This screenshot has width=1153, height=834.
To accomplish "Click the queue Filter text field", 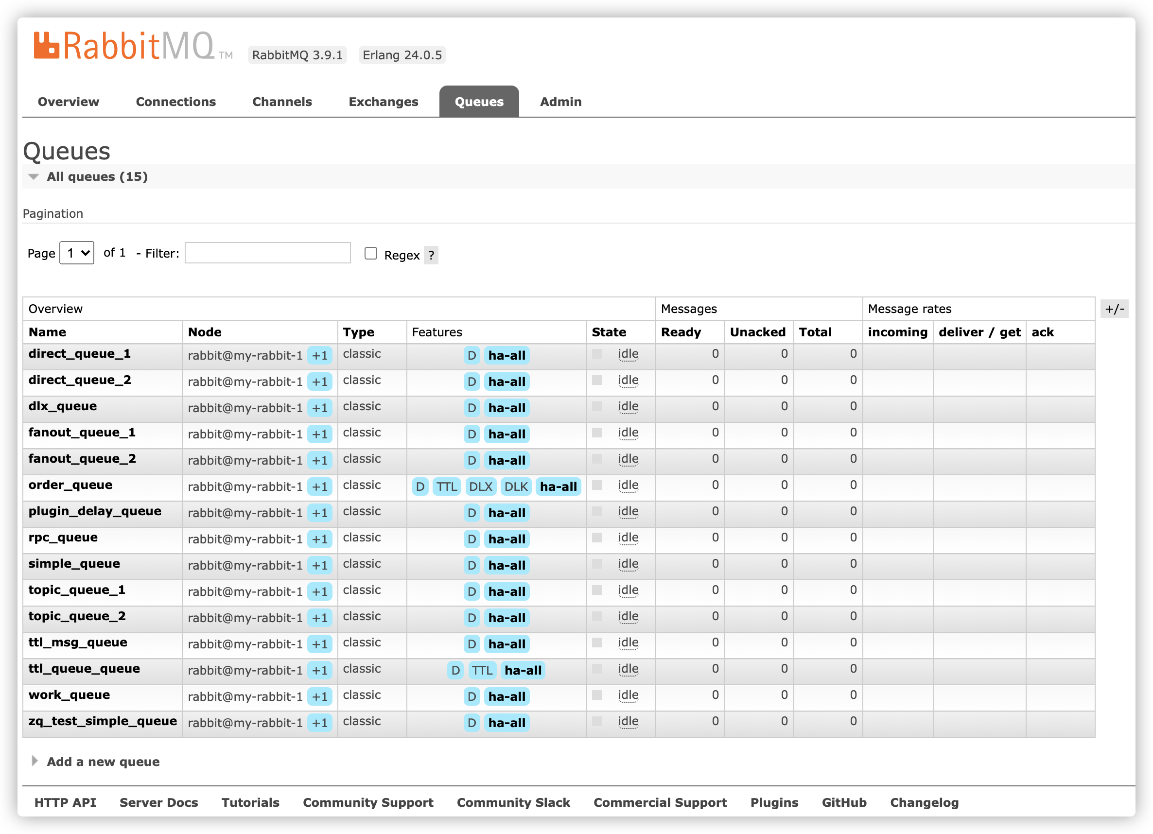I will pos(267,253).
